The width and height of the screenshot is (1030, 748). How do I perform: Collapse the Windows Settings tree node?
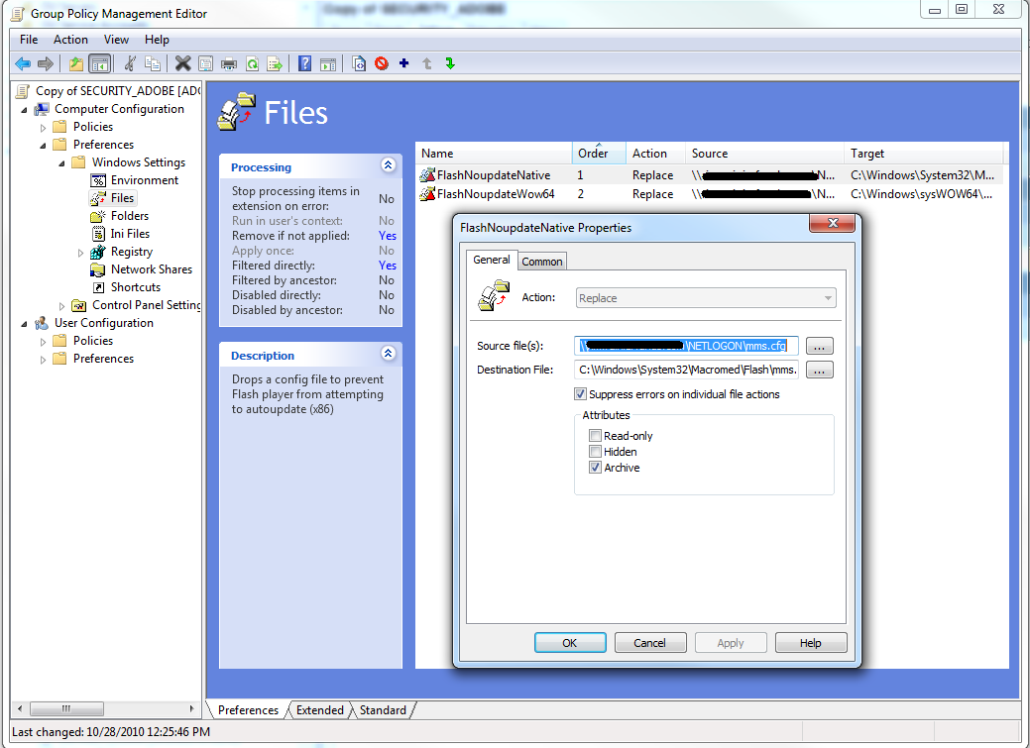click(61, 162)
